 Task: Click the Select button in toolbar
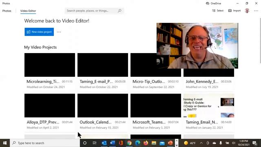pyautogui.click(x=218, y=11)
